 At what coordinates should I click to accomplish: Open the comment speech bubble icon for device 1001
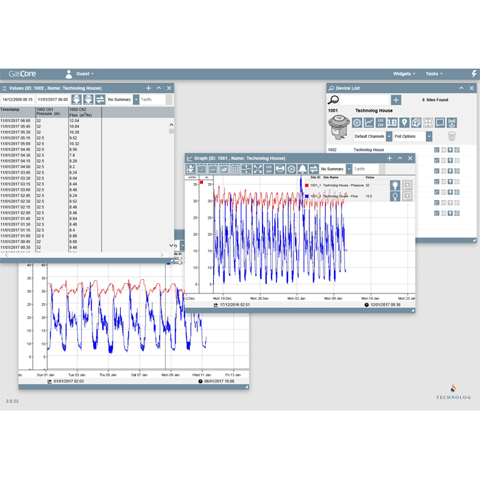click(x=440, y=123)
